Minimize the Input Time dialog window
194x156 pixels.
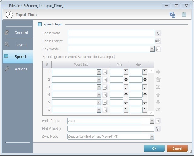click(166, 6)
